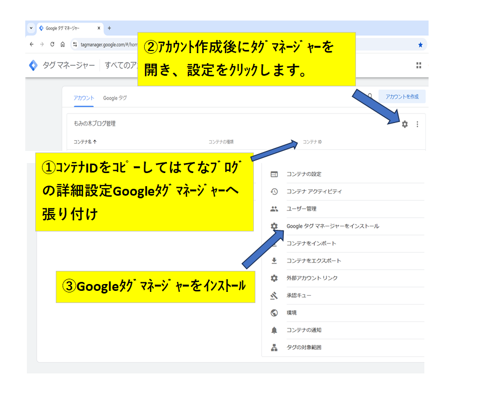Open コンテナの通知 menu item
The height and width of the screenshot is (395, 477).
(x=304, y=330)
